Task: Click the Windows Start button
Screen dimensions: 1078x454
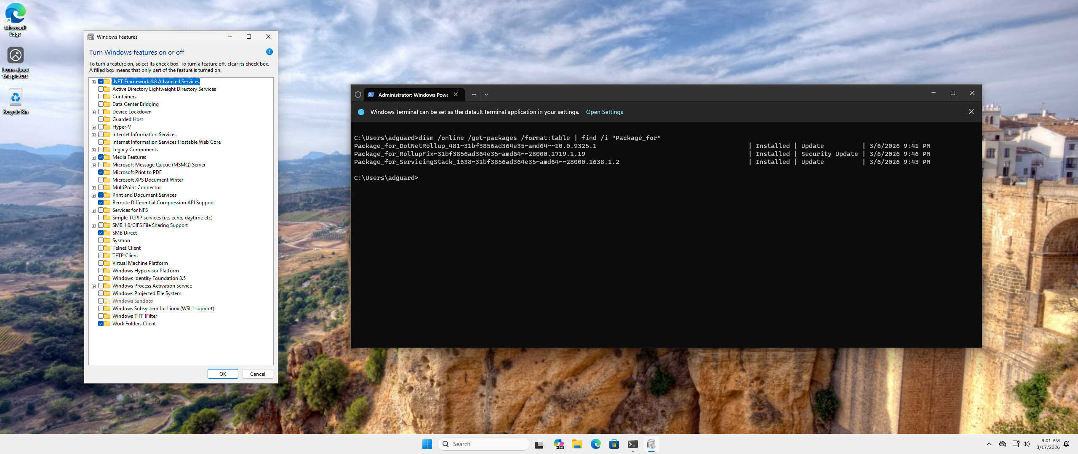Action: pos(427,444)
